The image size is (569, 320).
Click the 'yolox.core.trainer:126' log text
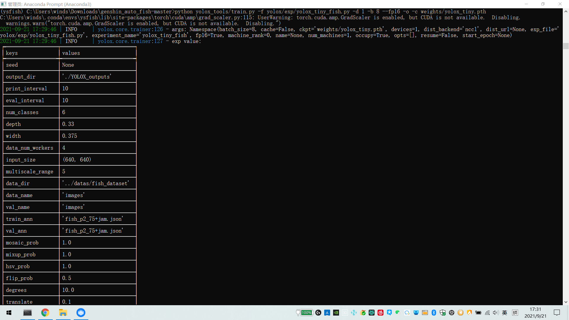click(130, 29)
